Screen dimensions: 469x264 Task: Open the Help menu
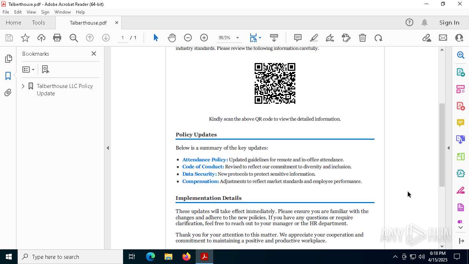point(80,12)
